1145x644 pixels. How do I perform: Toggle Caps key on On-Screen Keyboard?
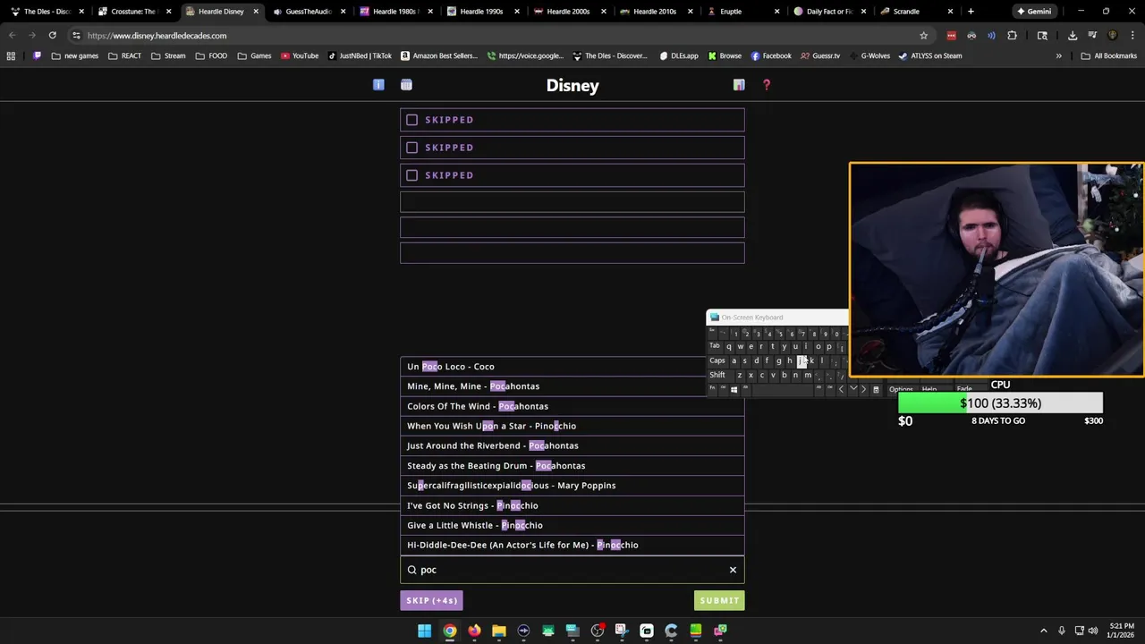pyautogui.click(x=717, y=360)
